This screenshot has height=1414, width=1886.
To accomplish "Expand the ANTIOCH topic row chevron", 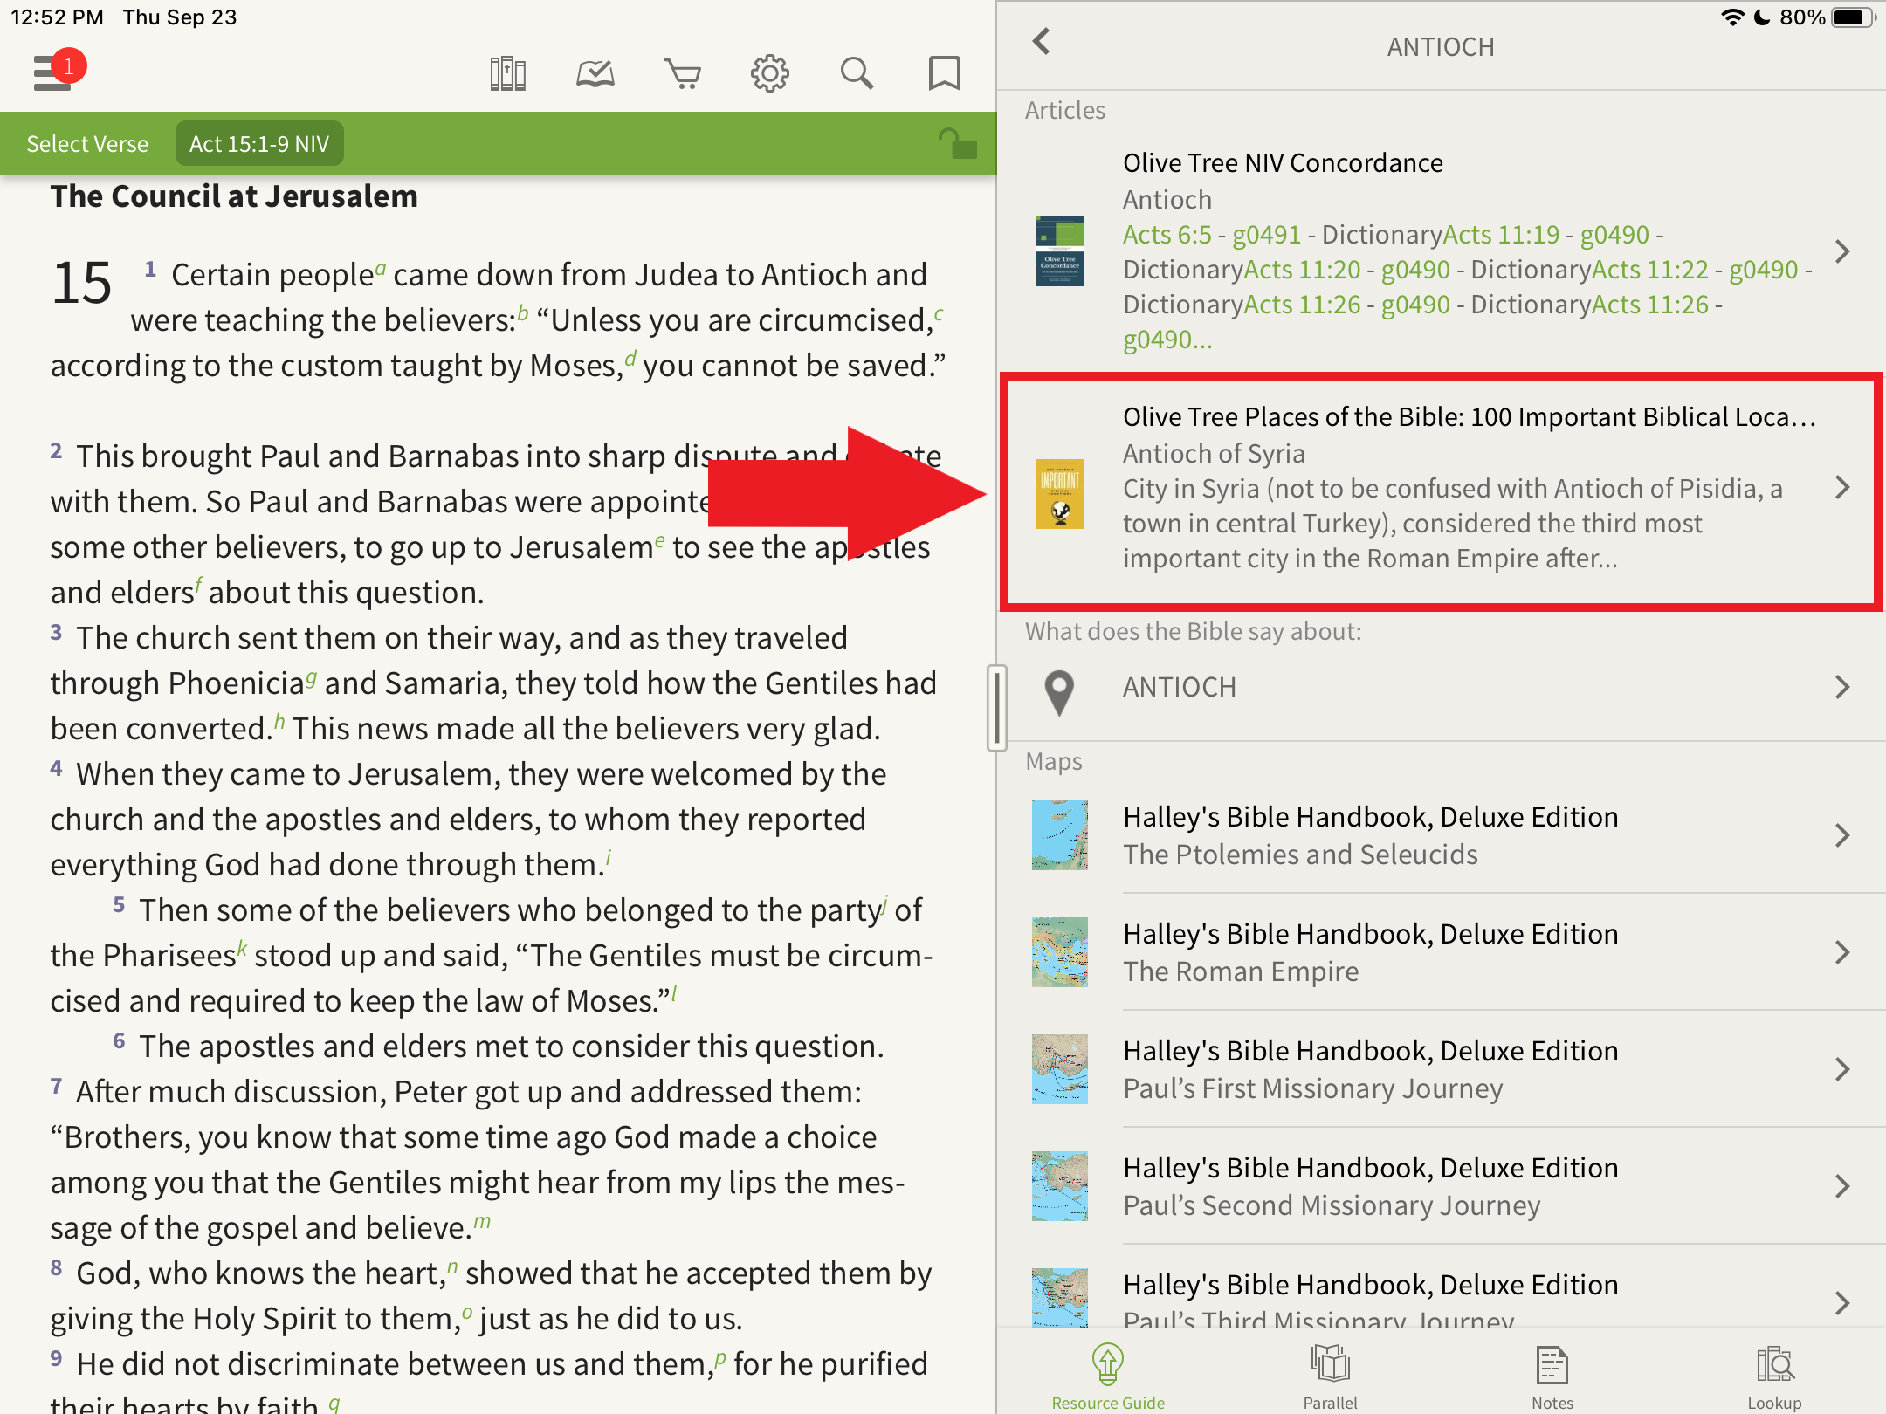I will click(1842, 688).
